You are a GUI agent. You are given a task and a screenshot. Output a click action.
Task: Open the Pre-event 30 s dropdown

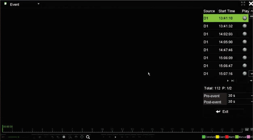click(x=240, y=96)
